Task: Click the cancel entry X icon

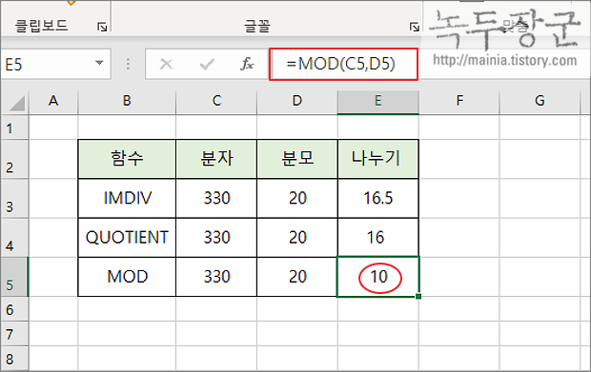Action: tap(166, 65)
